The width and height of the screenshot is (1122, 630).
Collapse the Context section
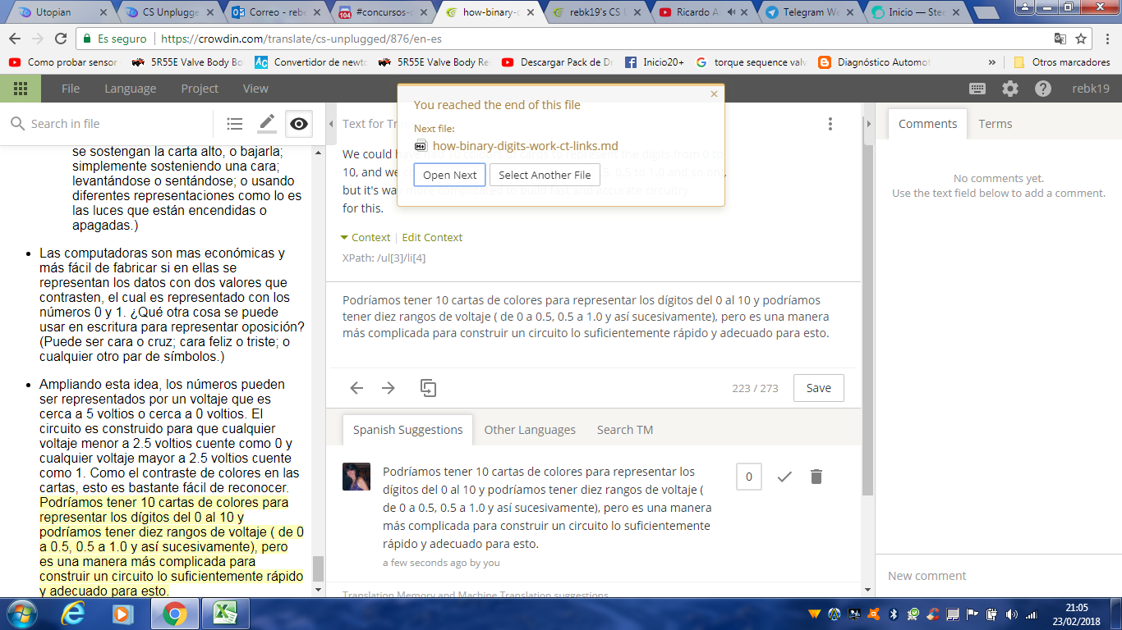tap(366, 237)
